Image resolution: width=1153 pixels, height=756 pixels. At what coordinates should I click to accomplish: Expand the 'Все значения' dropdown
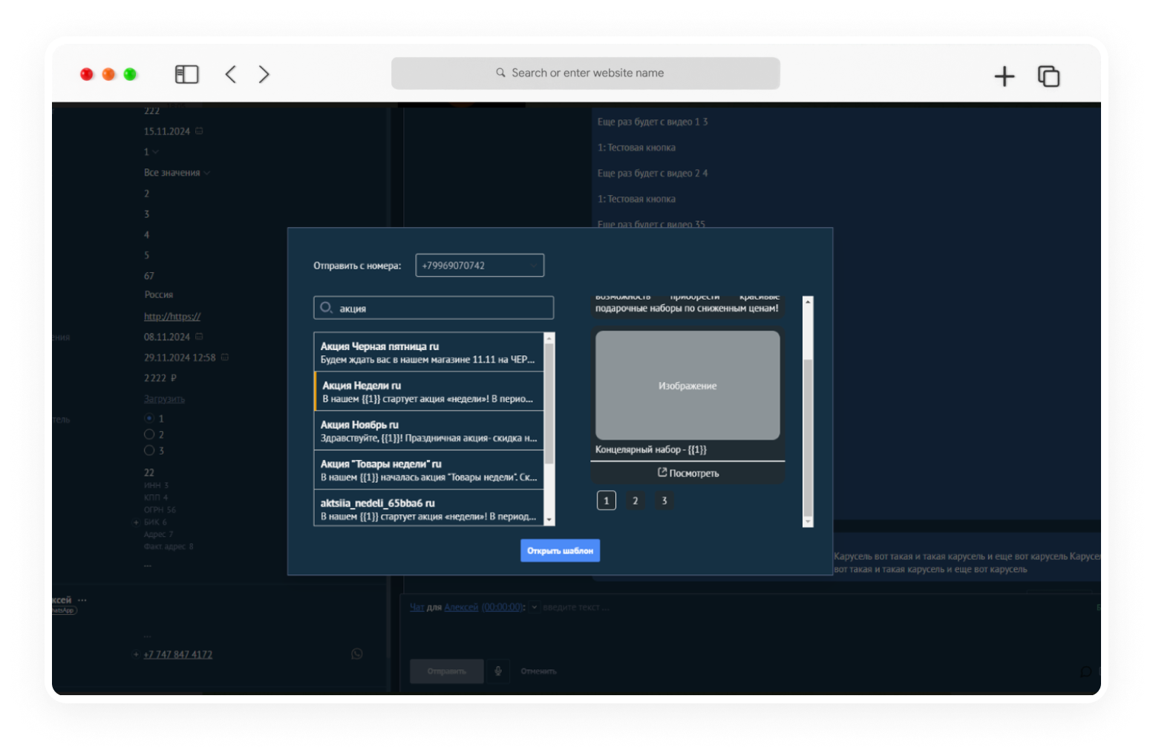tap(177, 172)
